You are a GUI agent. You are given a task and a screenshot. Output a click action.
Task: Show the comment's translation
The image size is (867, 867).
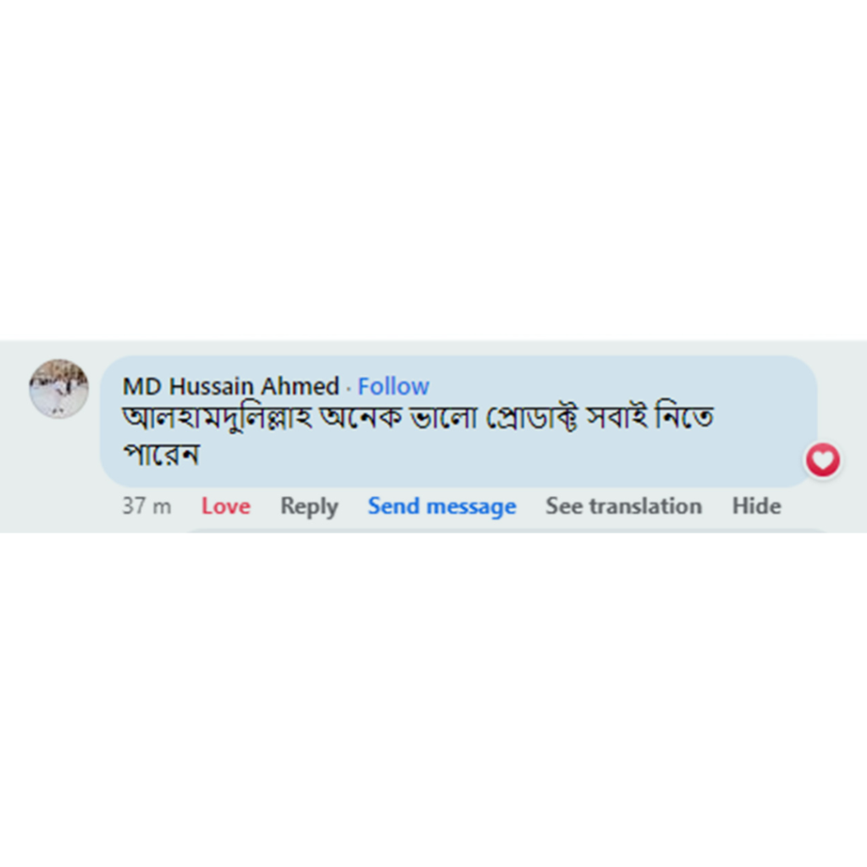[623, 506]
